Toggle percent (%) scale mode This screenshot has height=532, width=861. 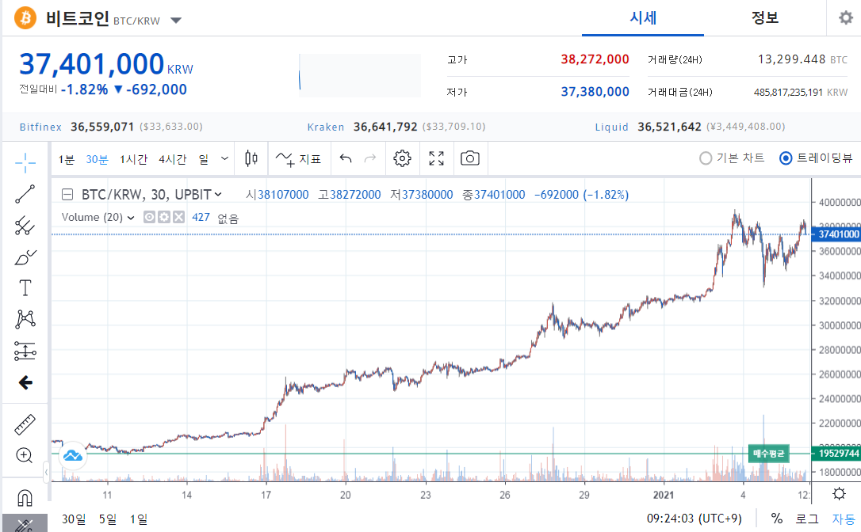(776, 519)
